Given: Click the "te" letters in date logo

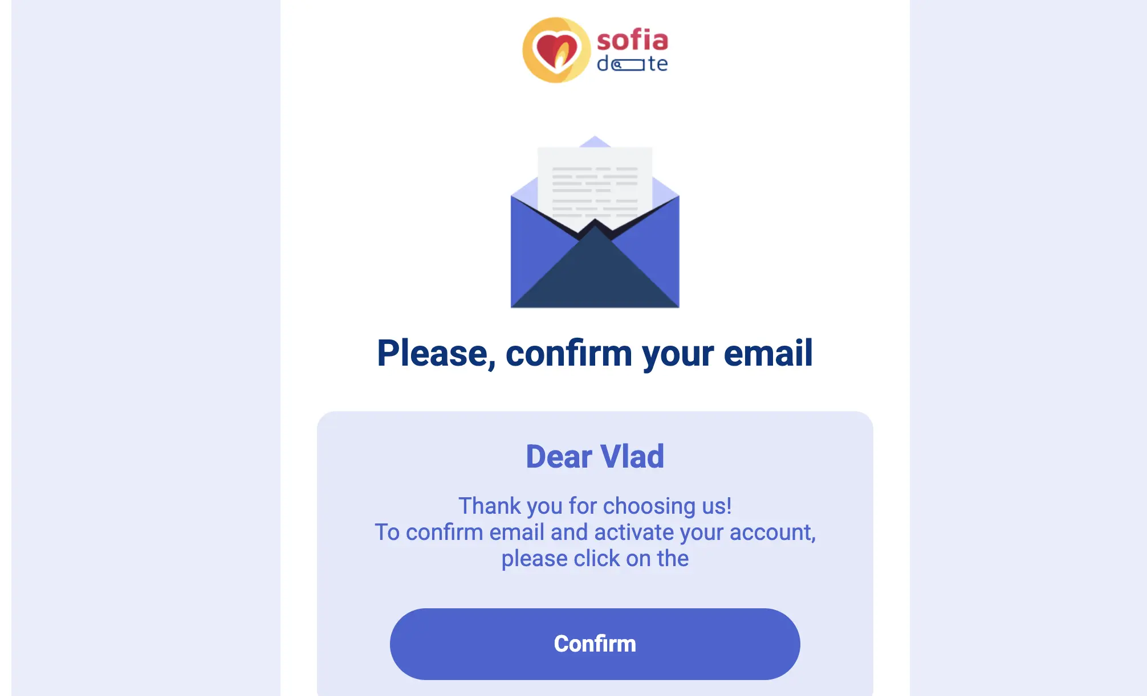Looking at the screenshot, I should click(658, 64).
